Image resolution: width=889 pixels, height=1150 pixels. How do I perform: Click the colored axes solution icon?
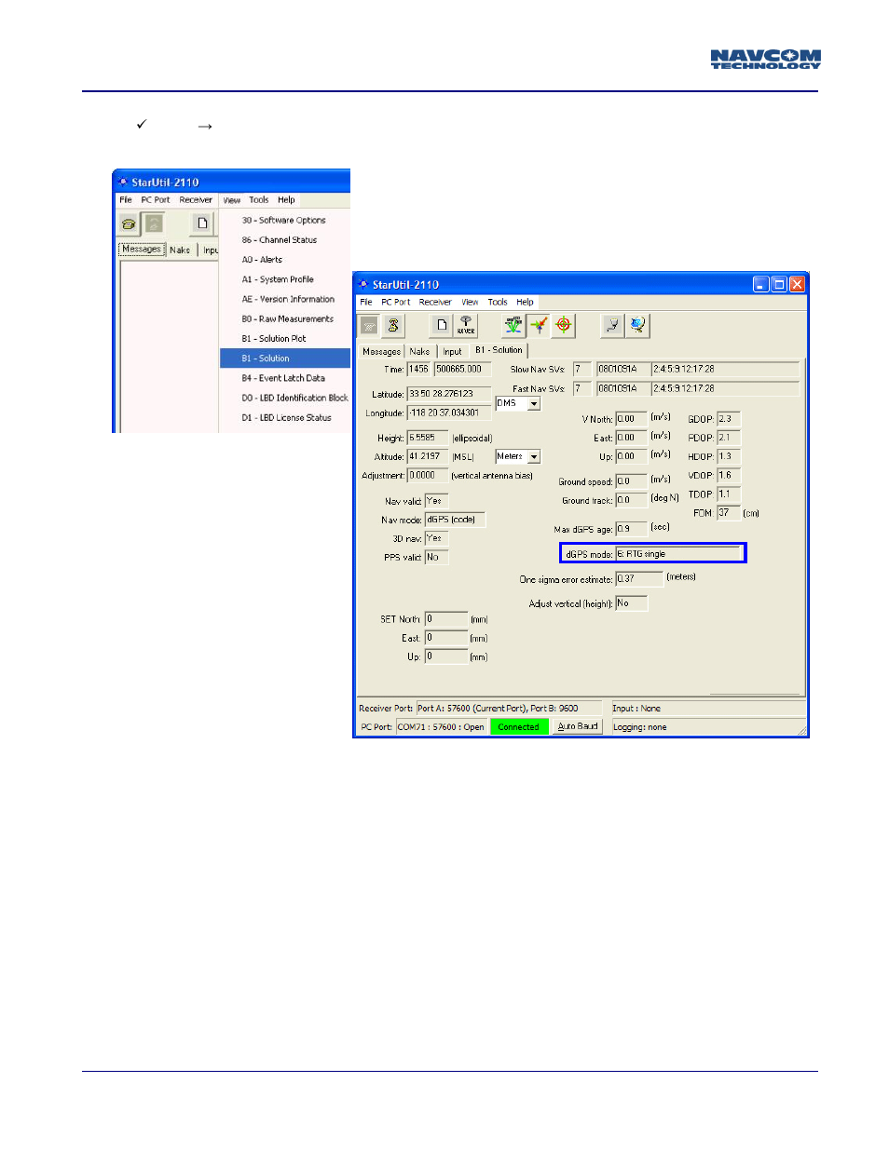(x=539, y=325)
